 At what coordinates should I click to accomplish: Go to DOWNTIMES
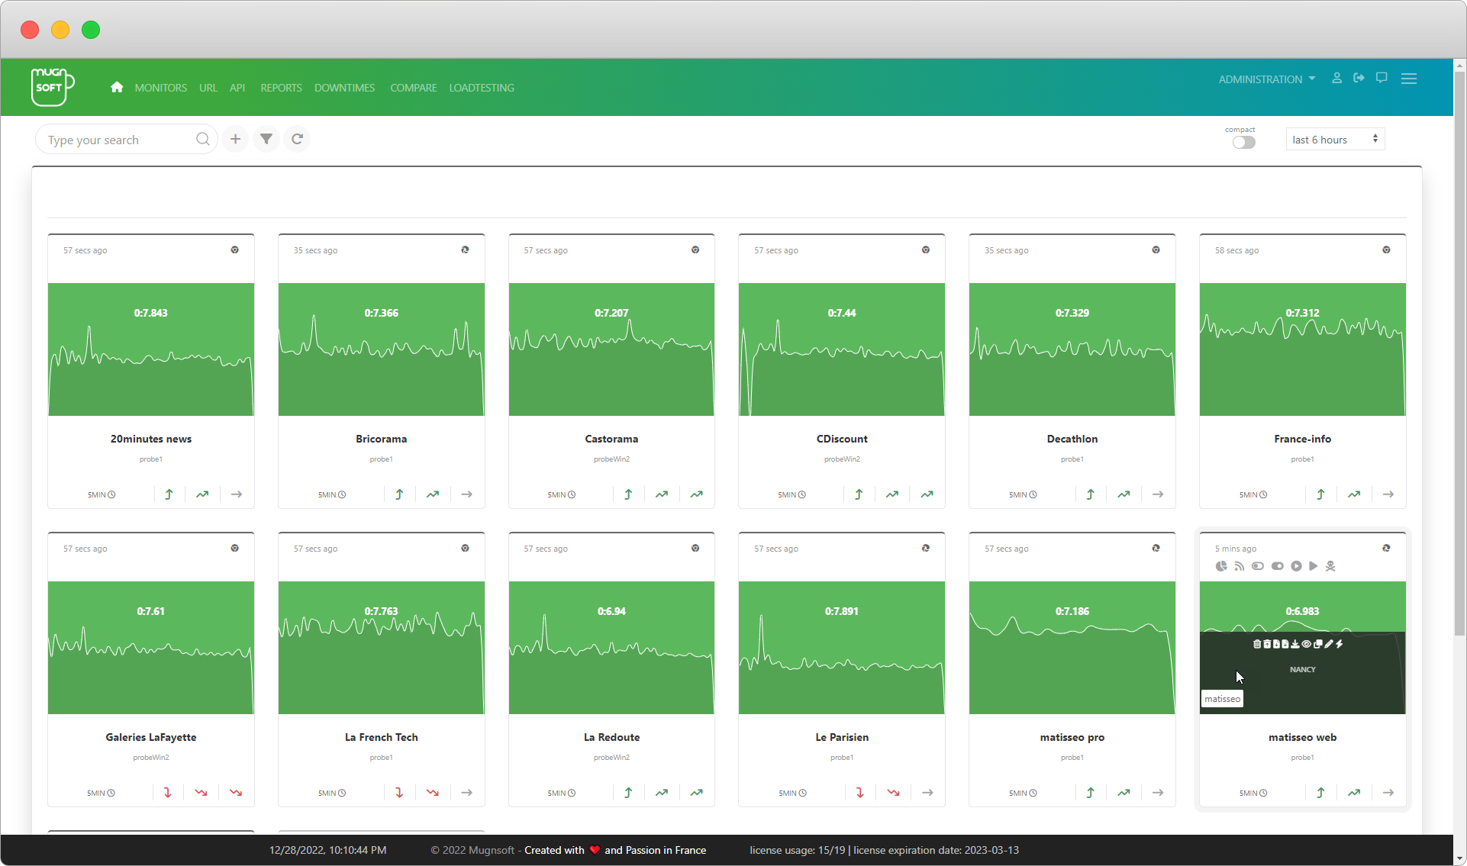[344, 88]
